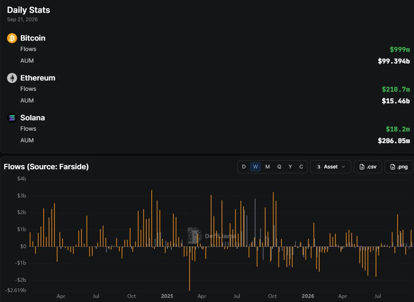Click the Bitcoin label
Viewport: 414px width, 302px height.
[33, 38]
